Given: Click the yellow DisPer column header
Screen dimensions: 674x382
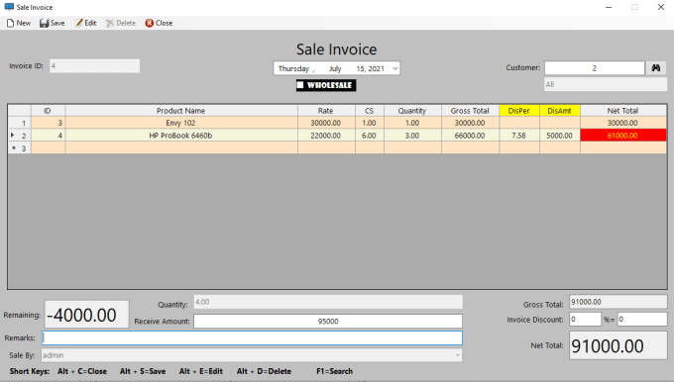Looking at the screenshot, I should click(x=518, y=111).
